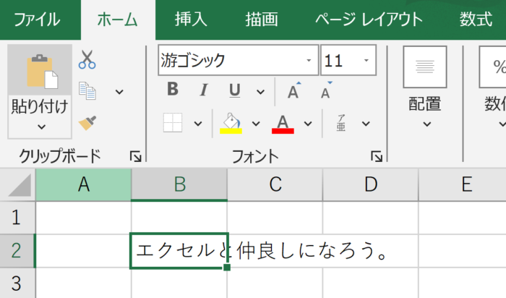The width and height of the screenshot is (506, 298).
Task: Open the ファイル tab
Action: (38, 20)
